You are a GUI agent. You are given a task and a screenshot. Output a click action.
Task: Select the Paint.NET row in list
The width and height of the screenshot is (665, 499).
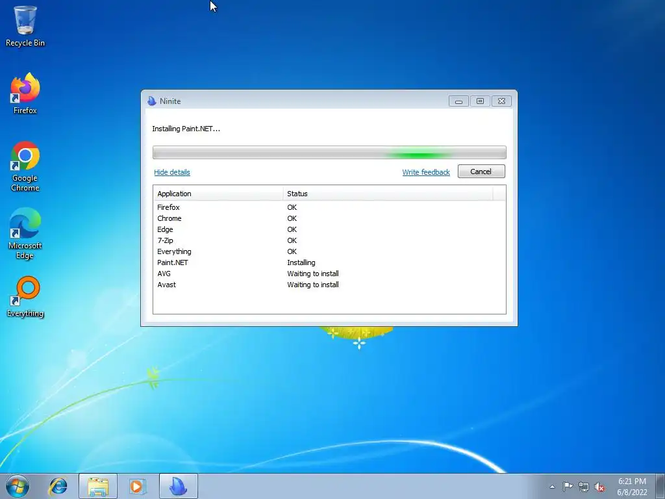pyautogui.click(x=329, y=262)
